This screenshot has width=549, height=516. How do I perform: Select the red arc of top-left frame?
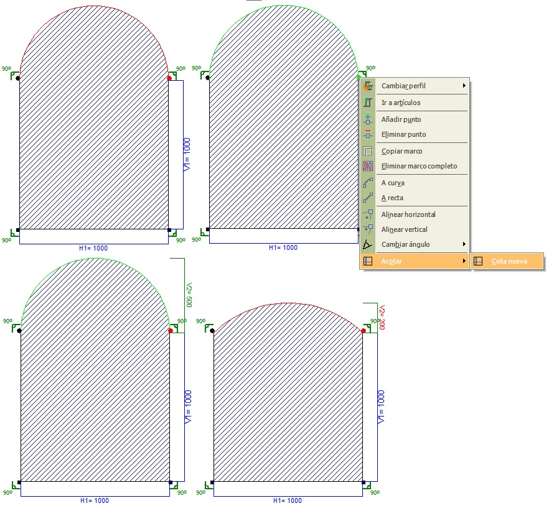(94, 6)
